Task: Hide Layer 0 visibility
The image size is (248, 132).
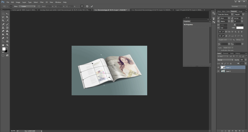Action: pos(219,71)
